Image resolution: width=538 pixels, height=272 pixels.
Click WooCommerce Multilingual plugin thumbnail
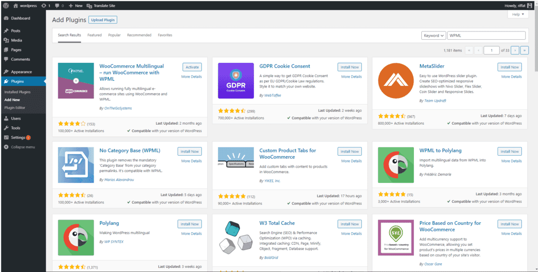pyautogui.click(x=76, y=81)
